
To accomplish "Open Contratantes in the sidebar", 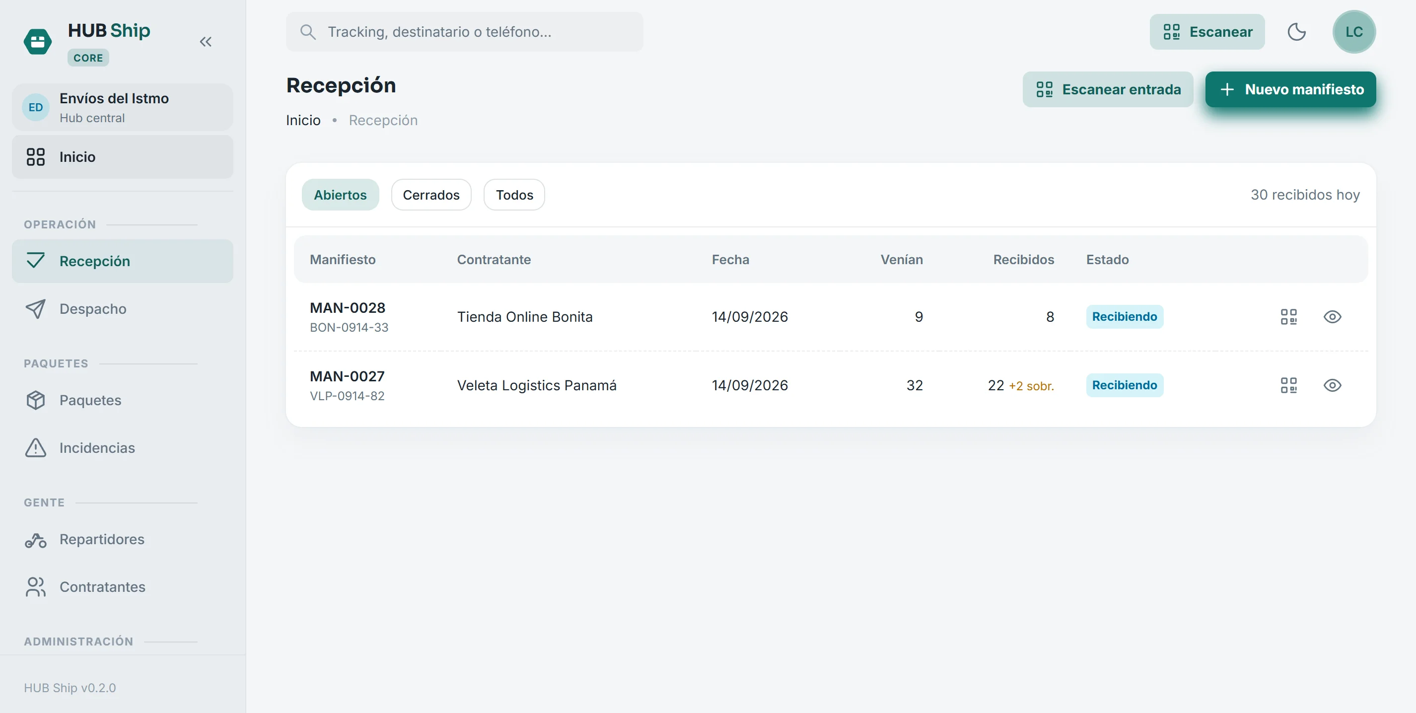I will click(123, 586).
